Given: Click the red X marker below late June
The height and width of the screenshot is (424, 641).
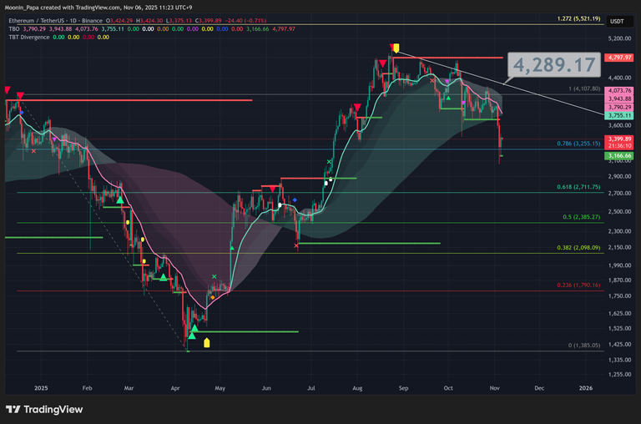Looking at the screenshot, I should coord(297,245).
